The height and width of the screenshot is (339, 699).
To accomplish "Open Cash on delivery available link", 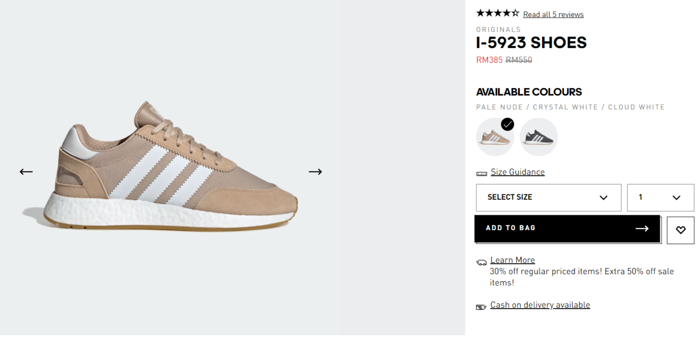I will (x=540, y=305).
